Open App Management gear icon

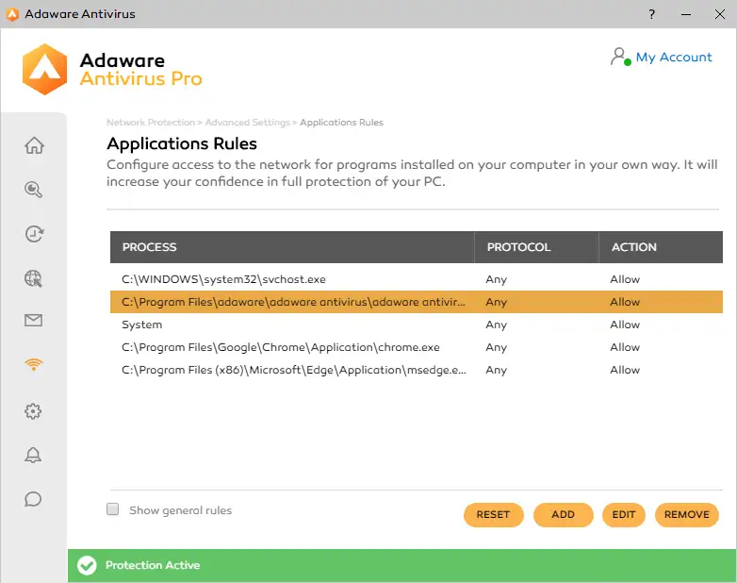click(34, 411)
